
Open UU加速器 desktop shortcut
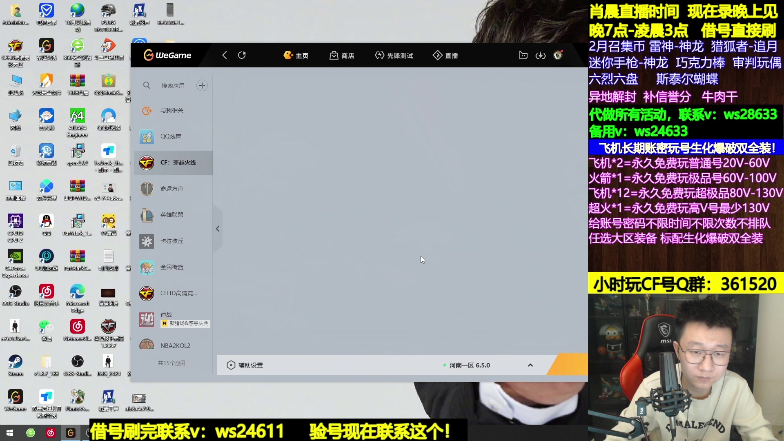[x=47, y=260]
